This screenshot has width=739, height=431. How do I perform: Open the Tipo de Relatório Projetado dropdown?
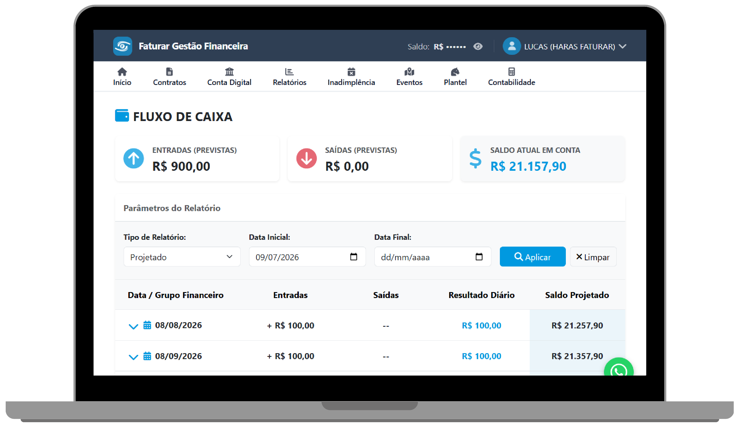[x=182, y=257]
